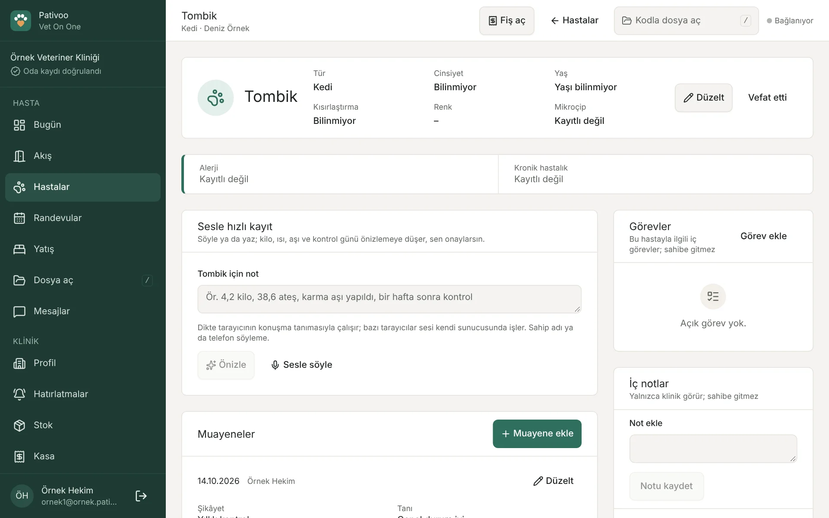Click the Notu kaydet button
829x518 pixels.
click(666, 486)
